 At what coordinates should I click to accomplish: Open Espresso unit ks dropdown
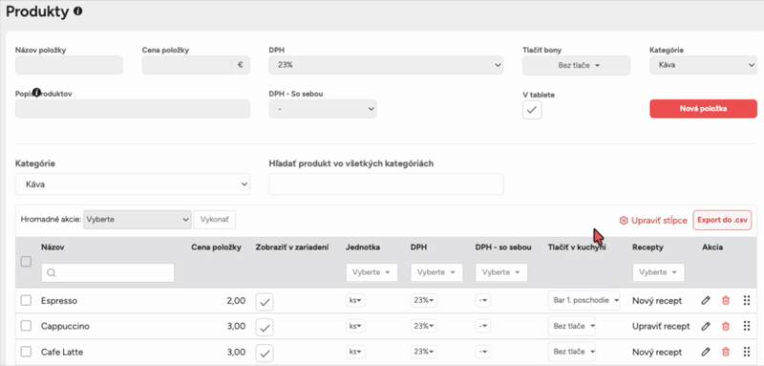click(355, 301)
